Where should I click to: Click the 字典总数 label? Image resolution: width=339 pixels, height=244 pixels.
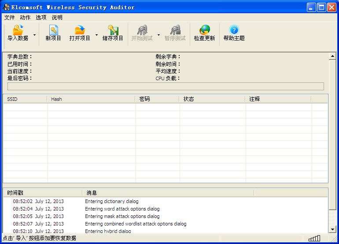[x=19, y=57]
